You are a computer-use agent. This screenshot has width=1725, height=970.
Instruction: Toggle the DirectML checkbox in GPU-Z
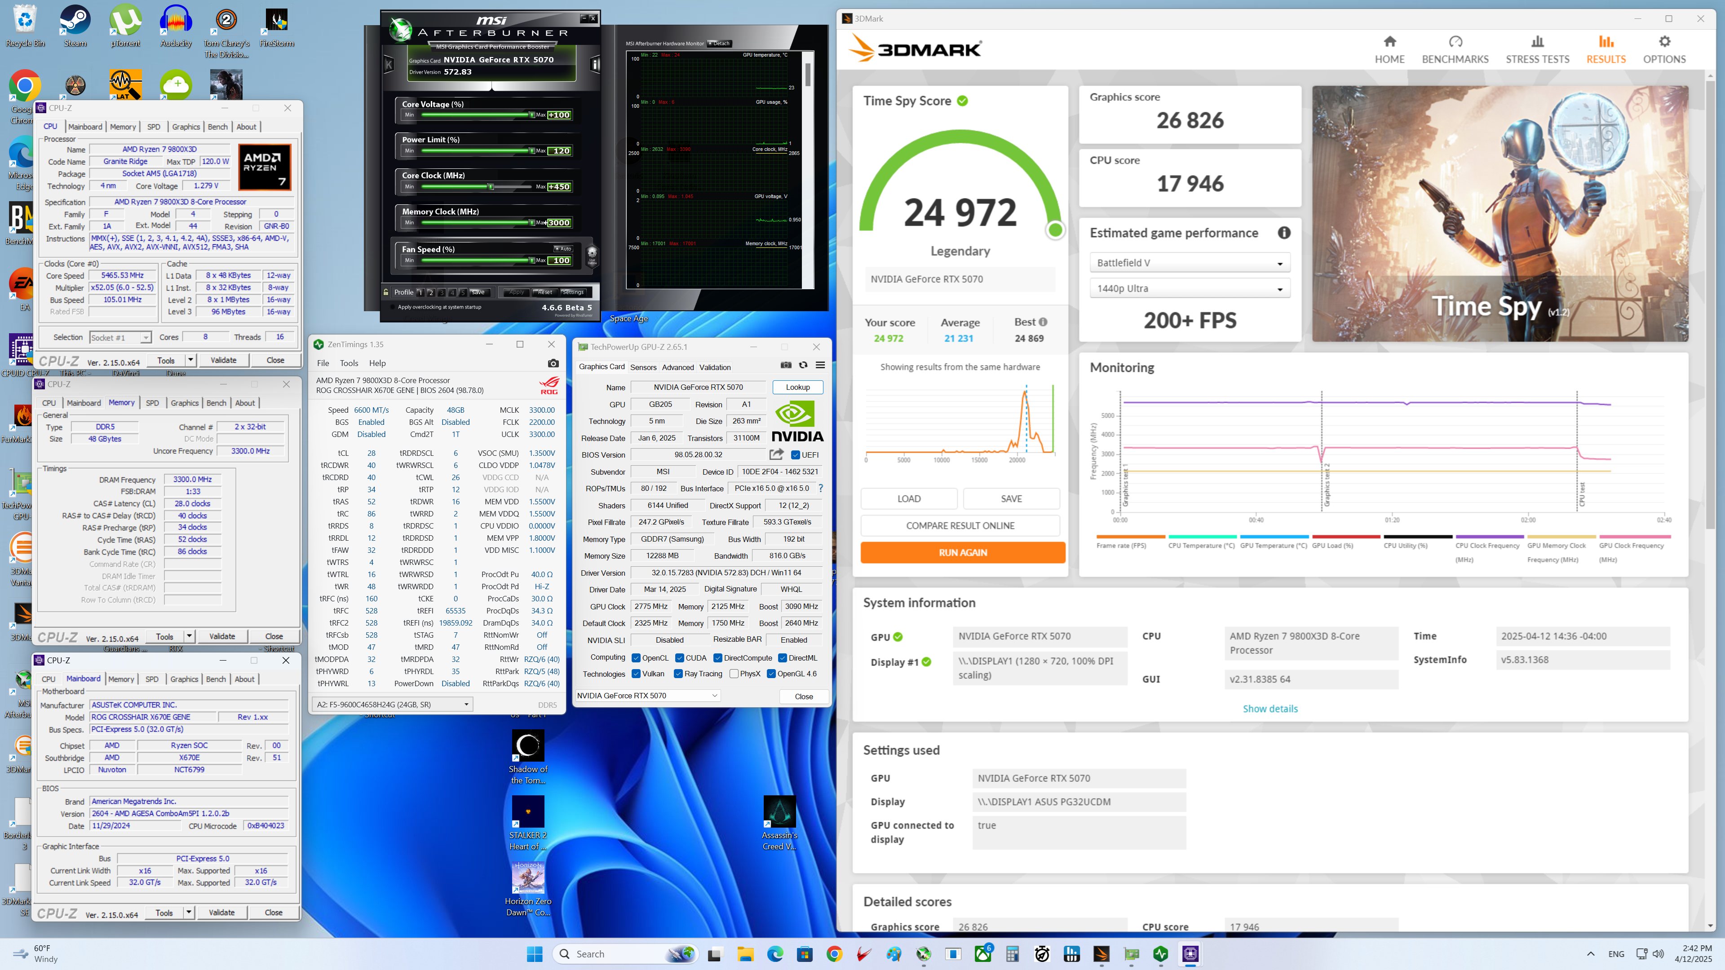pos(782,657)
